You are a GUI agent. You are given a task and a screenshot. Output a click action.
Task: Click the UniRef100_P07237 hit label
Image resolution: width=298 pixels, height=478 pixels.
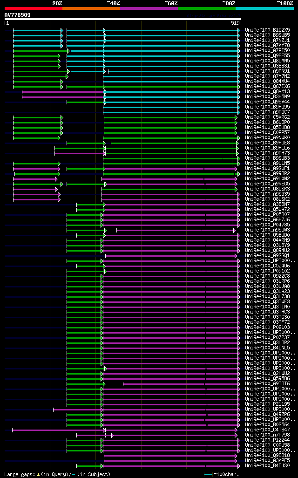pos(268,337)
